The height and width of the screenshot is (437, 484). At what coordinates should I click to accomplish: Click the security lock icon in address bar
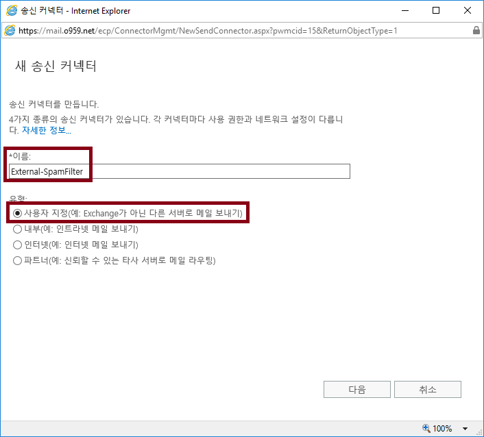point(476,30)
